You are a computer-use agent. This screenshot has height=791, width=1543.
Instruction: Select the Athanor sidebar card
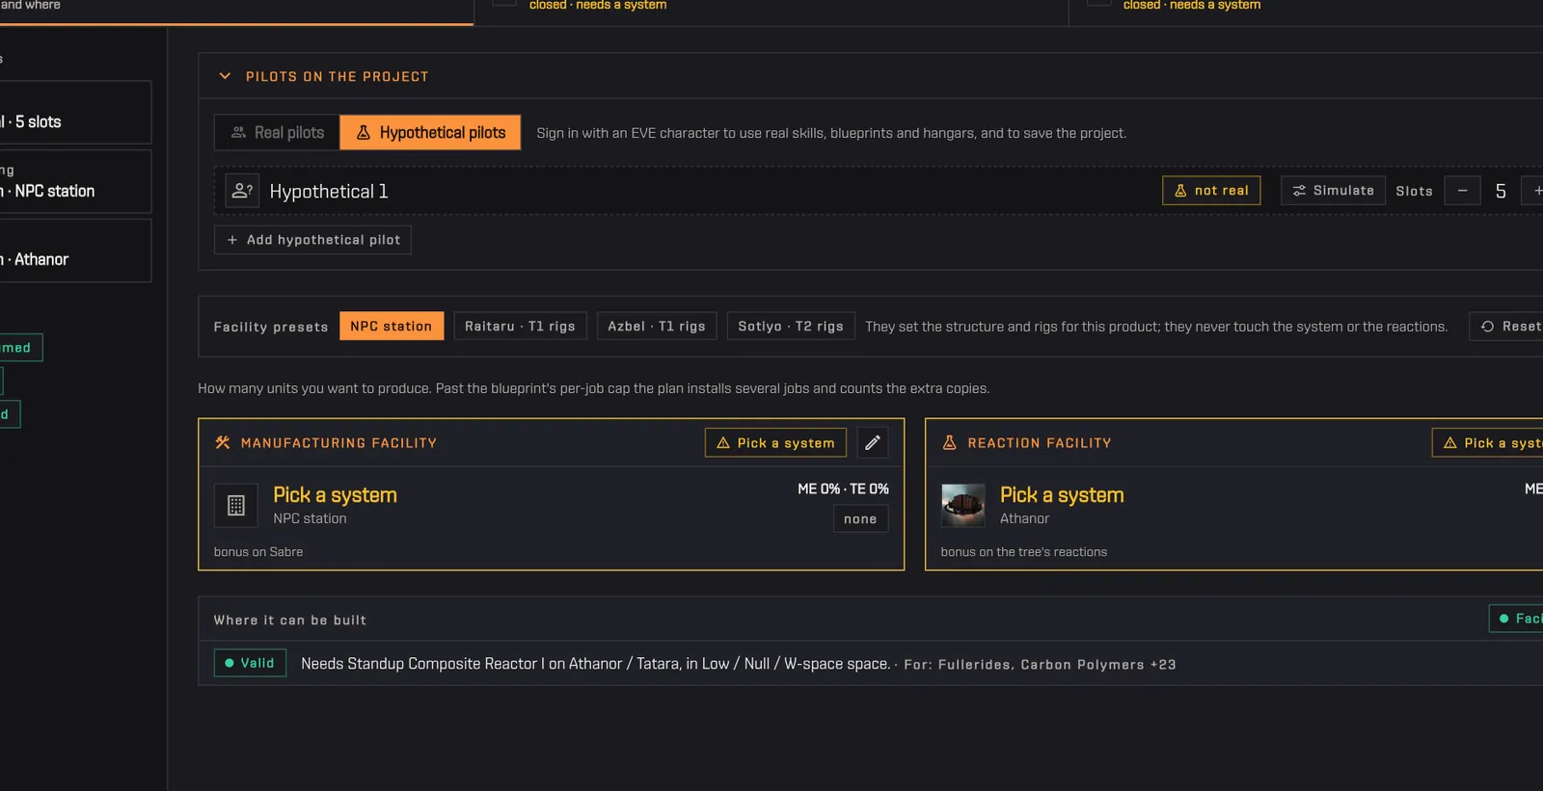[x=75, y=250]
